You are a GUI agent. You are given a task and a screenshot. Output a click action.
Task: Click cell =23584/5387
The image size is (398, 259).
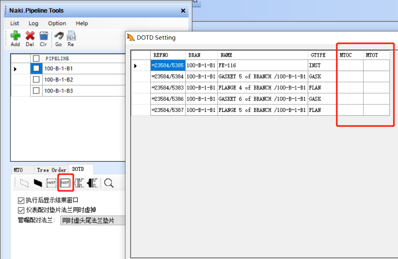[168, 110]
